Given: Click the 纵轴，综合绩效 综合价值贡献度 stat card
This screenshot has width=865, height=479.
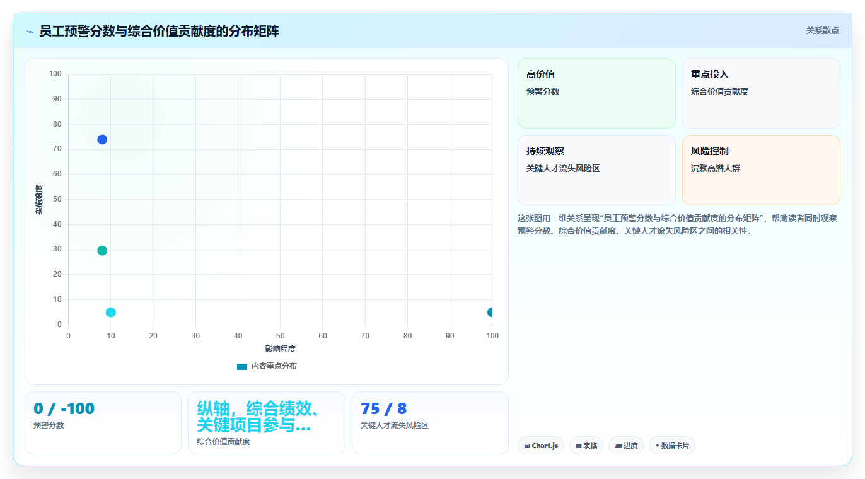Looking at the screenshot, I should (x=267, y=423).
